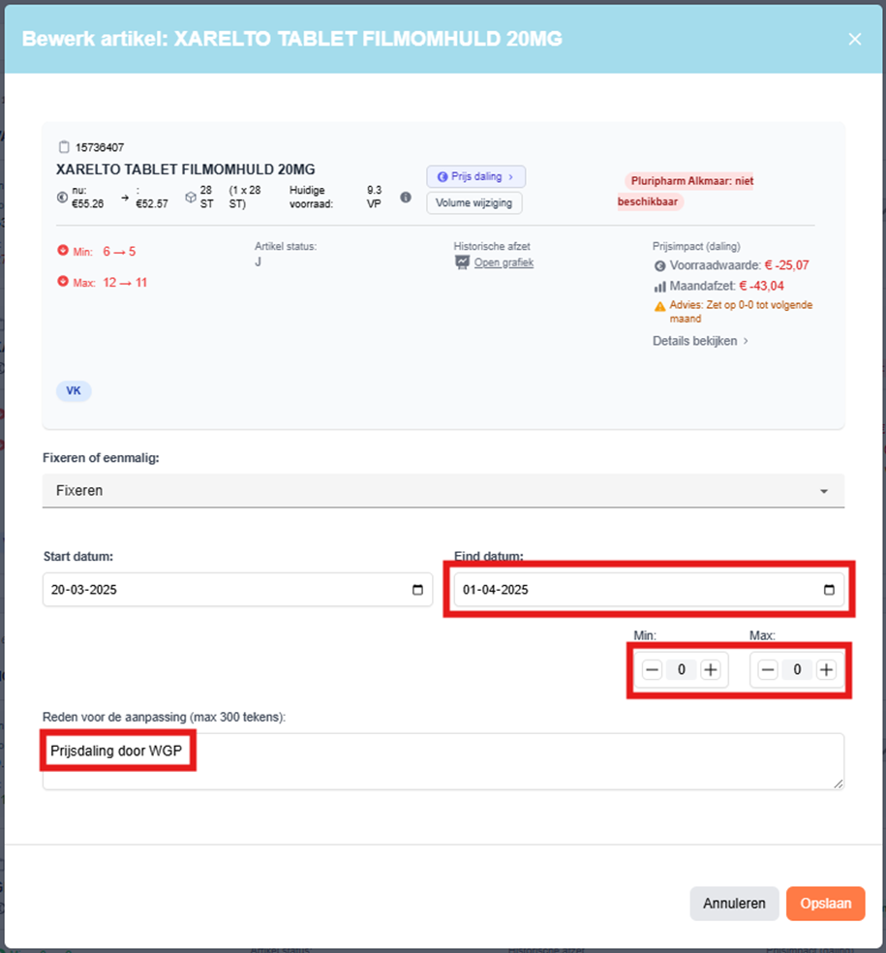
Task: Click the info icon next to Huidige voorraad
Action: 406,197
